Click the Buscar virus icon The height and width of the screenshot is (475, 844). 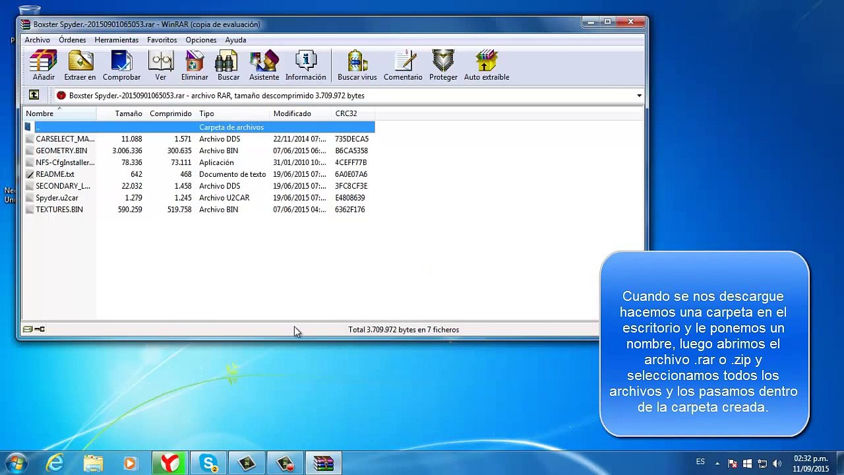(357, 61)
